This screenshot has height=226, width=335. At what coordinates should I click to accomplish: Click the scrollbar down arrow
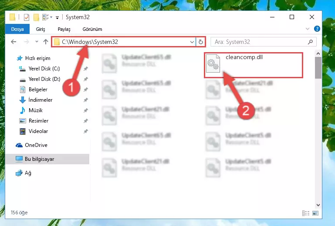(x=318, y=205)
